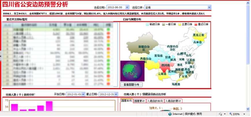Click Qinghai province (青海省) on the map

tap(158, 56)
